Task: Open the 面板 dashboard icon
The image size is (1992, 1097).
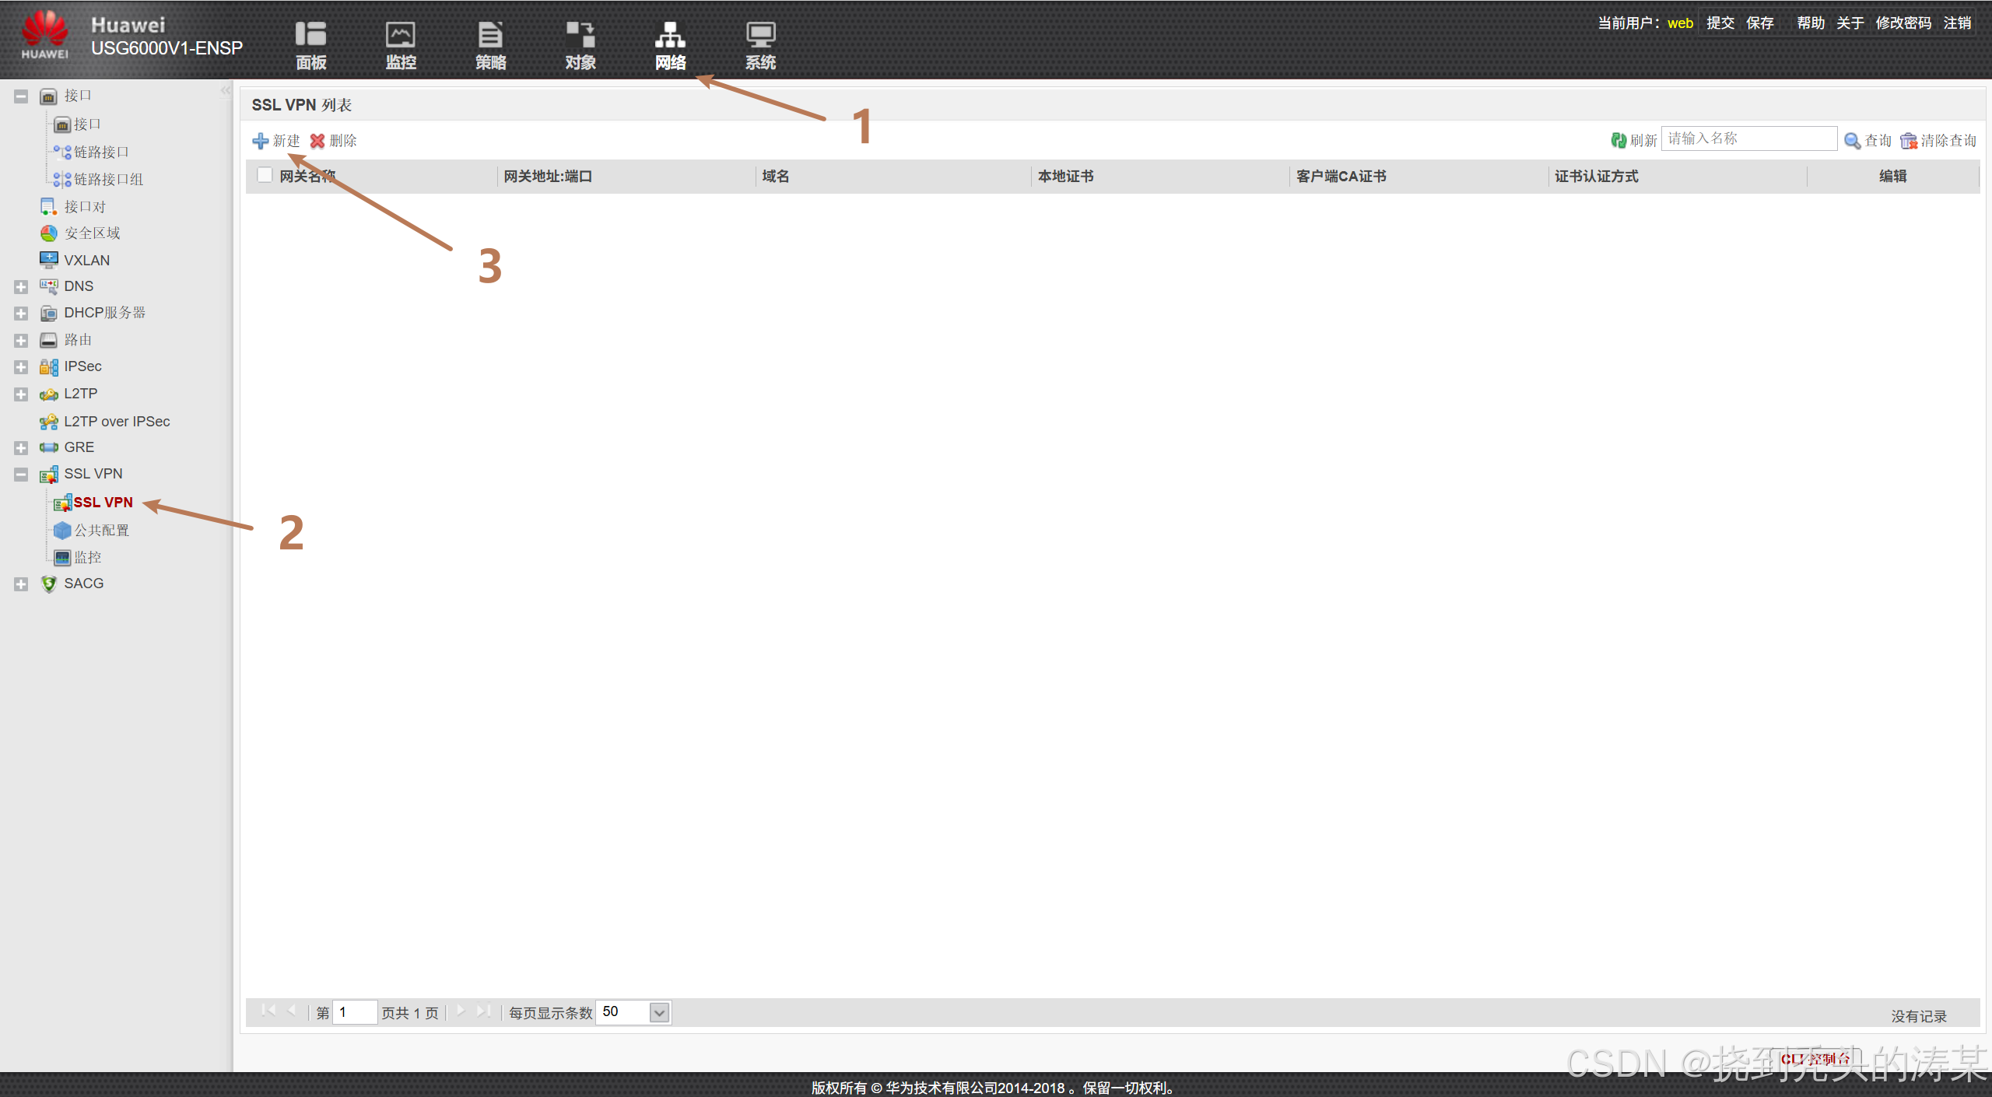Action: (x=310, y=36)
